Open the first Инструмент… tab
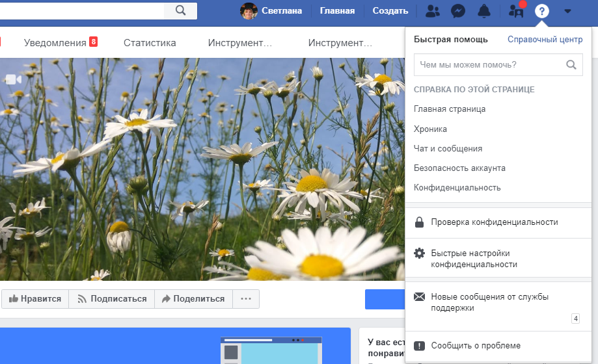The width and height of the screenshot is (598, 364). click(240, 43)
